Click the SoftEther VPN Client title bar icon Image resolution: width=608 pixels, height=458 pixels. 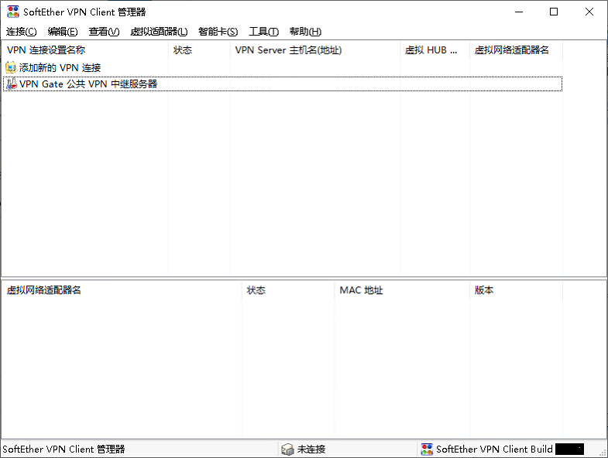click(13, 12)
